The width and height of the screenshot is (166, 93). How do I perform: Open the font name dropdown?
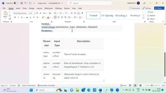point(29,13)
